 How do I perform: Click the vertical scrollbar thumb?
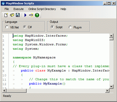[x=111, y=39]
